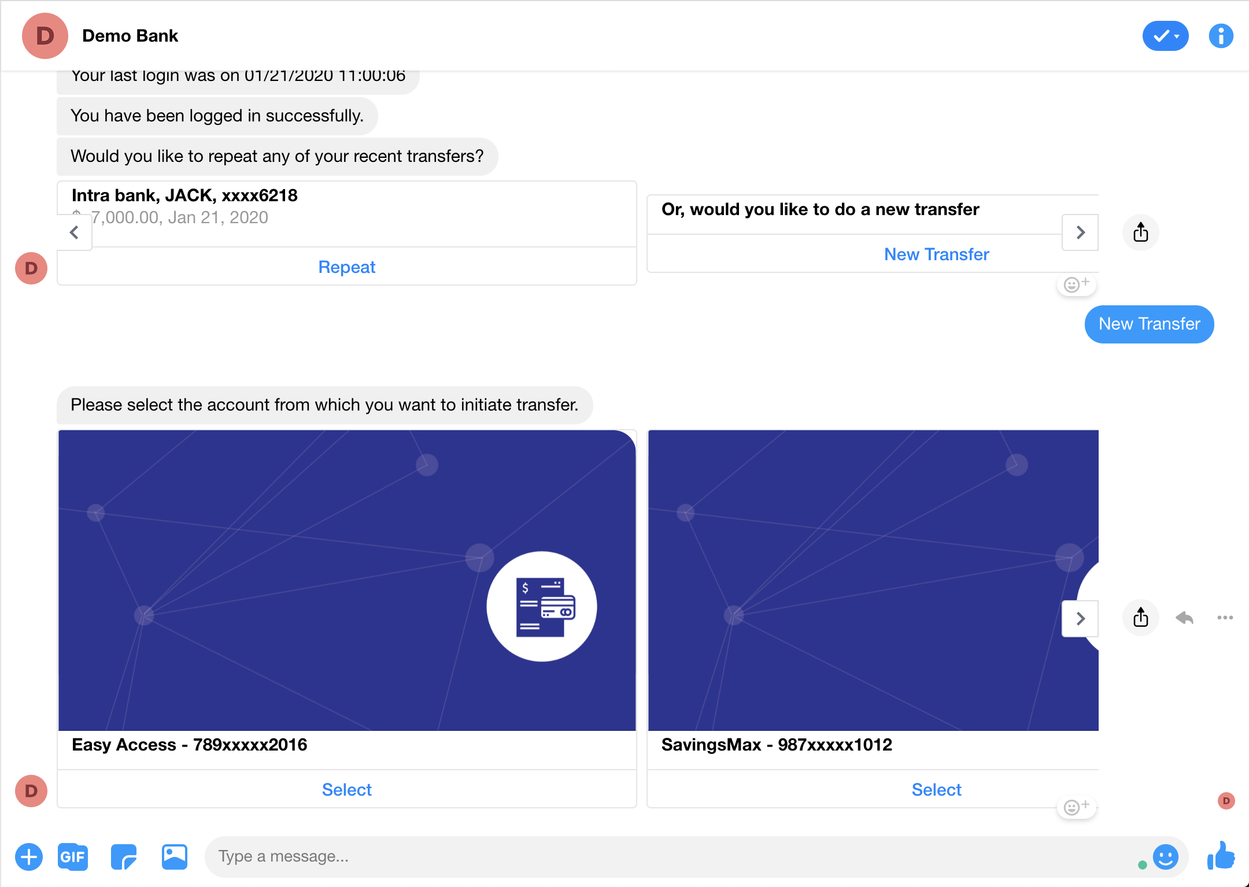Click right chevron to scroll carousel forward
Image resolution: width=1249 pixels, height=887 pixels.
[x=1080, y=617]
